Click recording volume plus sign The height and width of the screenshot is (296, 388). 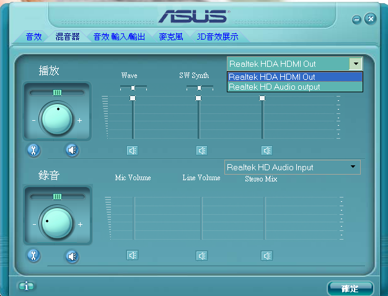click(80, 225)
